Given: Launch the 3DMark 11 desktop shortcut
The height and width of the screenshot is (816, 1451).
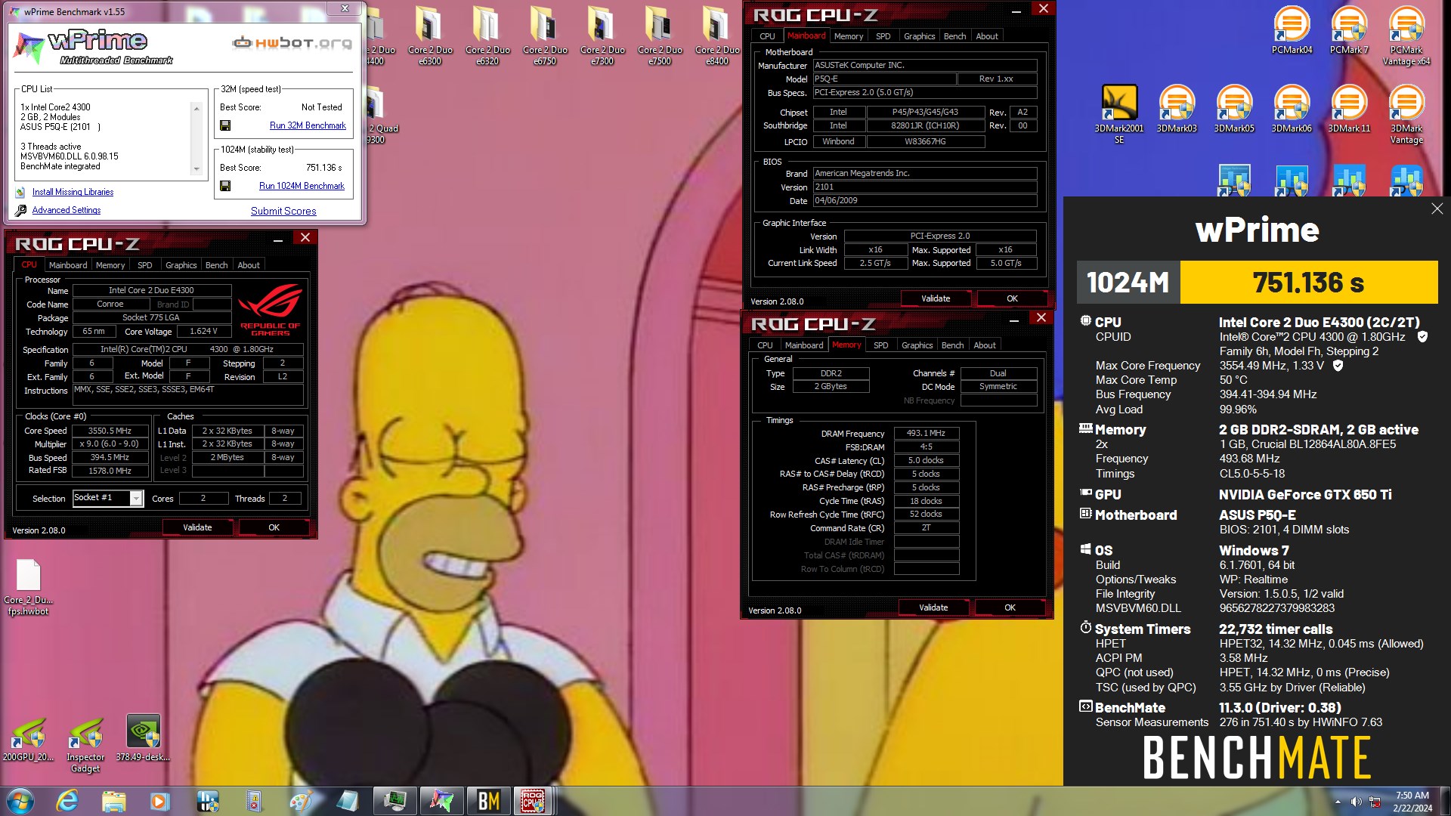Looking at the screenshot, I should coord(1349,109).
